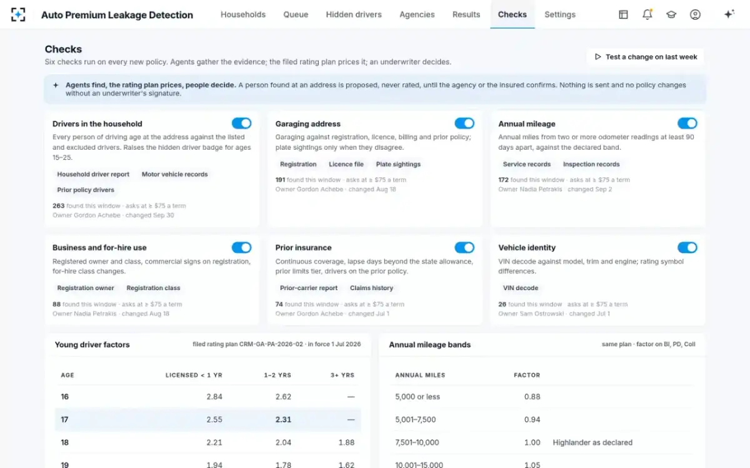Viewport: 750px width, 468px height.
Task: Toggle the Annual mileage check
Action: tap(687, 124)
